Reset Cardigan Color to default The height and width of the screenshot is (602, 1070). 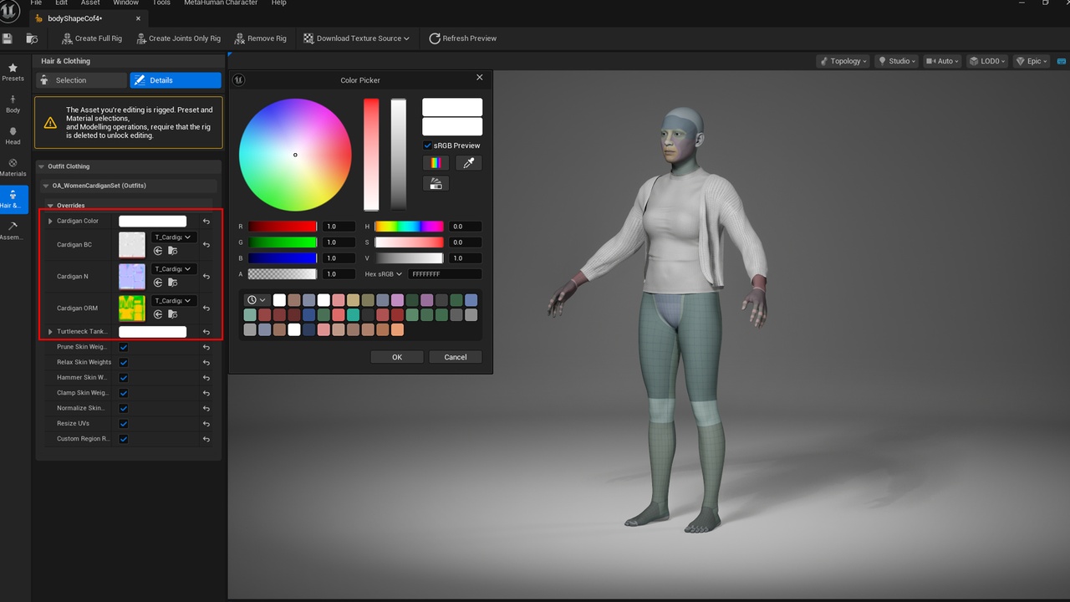click(x=206, y=222)
